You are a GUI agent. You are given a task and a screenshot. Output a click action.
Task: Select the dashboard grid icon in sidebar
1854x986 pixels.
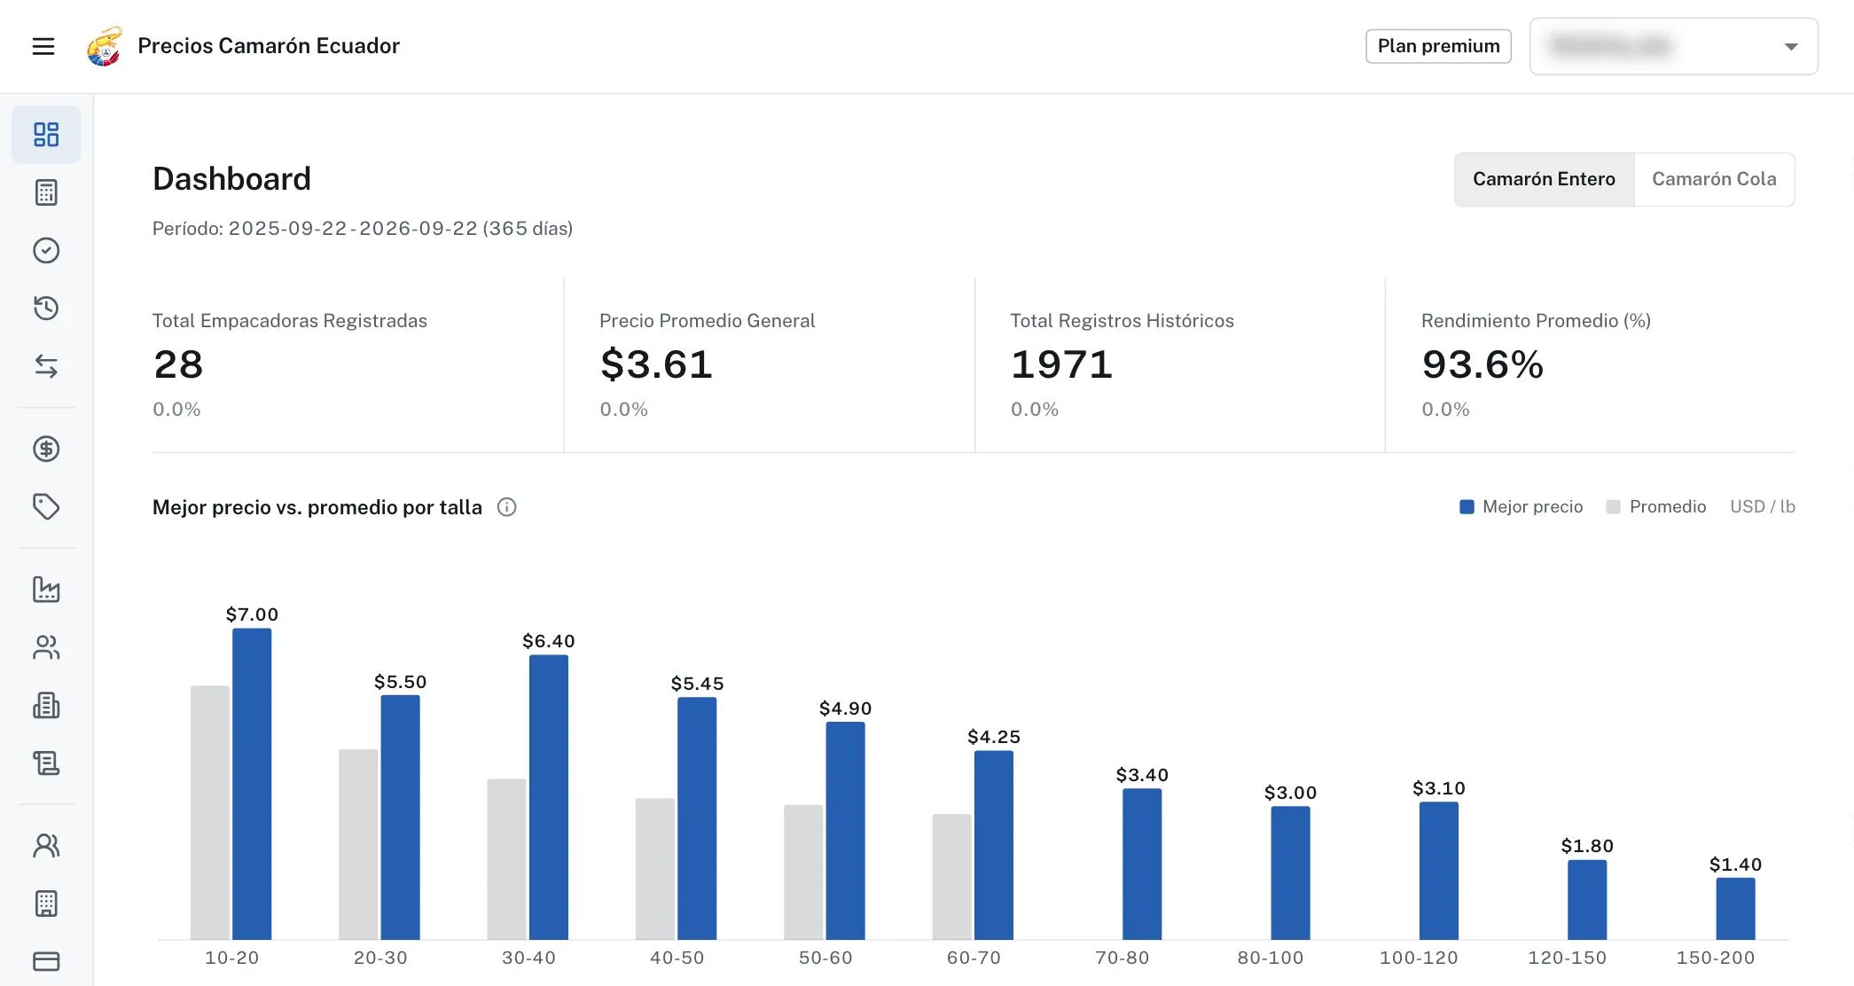(46, 134)
